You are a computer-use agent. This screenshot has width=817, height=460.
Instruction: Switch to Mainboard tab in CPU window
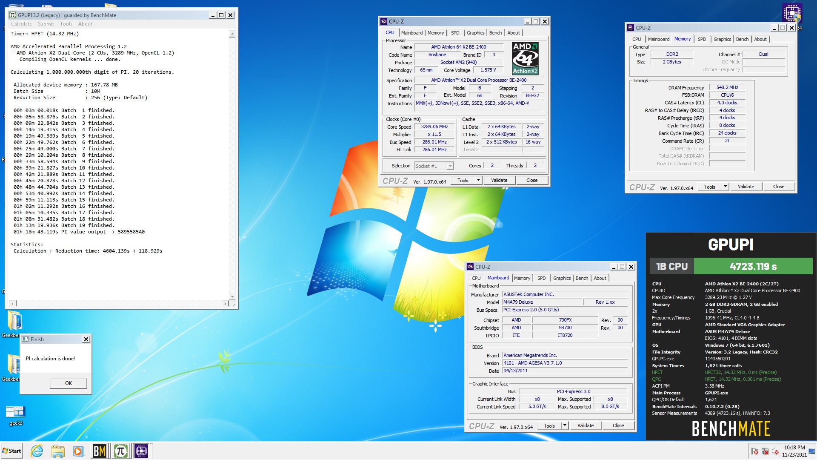click(x=412, y=33)
